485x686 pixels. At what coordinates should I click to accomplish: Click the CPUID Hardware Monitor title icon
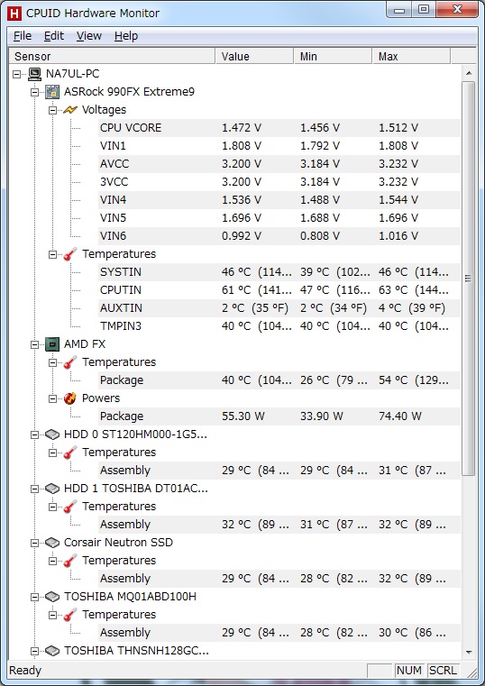point(14,14)
